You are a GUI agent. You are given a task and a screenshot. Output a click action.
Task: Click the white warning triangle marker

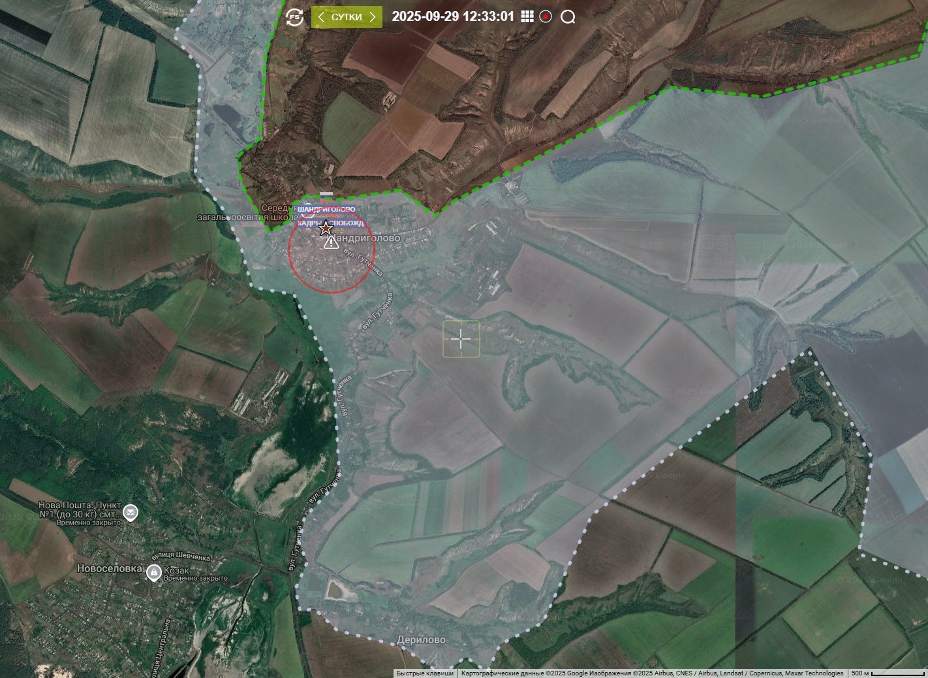331,242
